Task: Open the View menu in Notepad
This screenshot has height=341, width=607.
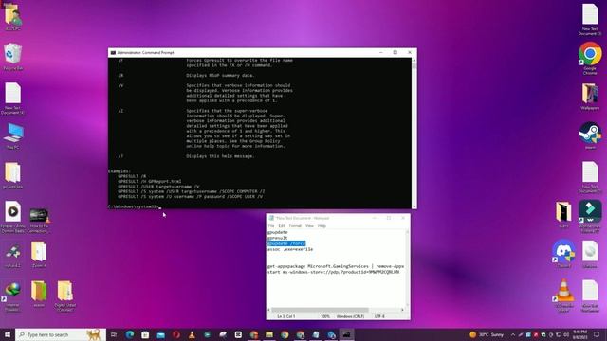Action: pyautogui.click(x=309, y=225)
